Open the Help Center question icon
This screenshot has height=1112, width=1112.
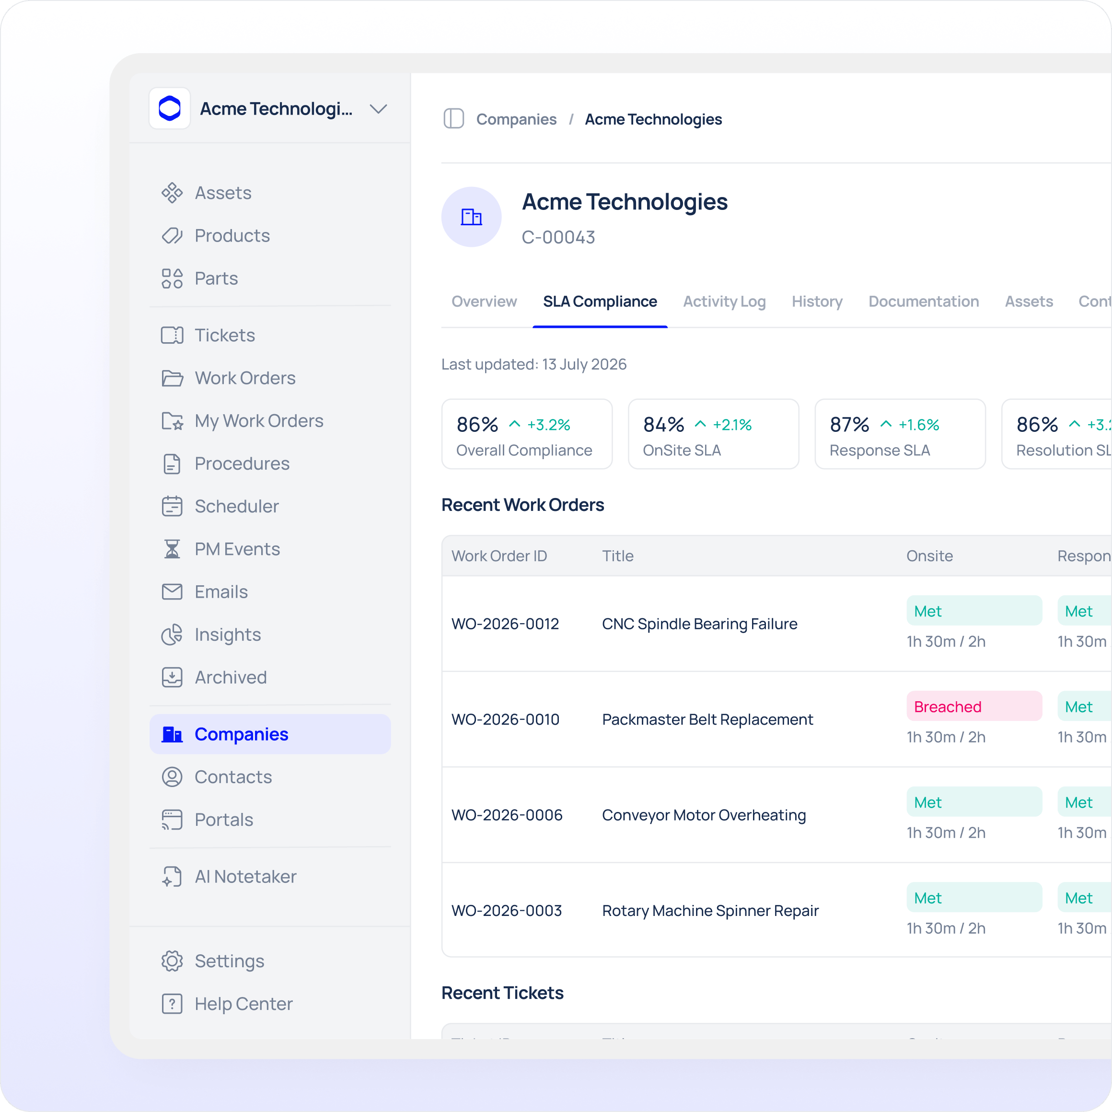[x=172, y=1004]
